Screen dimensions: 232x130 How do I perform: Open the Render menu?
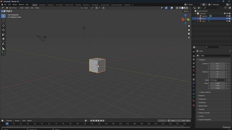click(14, 5)
